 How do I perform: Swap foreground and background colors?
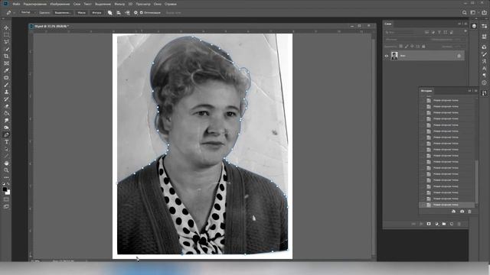point(8,184)
